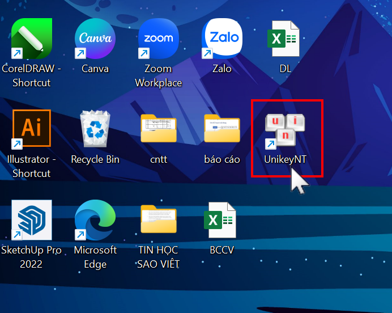
Task: Click the 'Illustrator - Shortcut' text label
Action: tap(32, 167)
